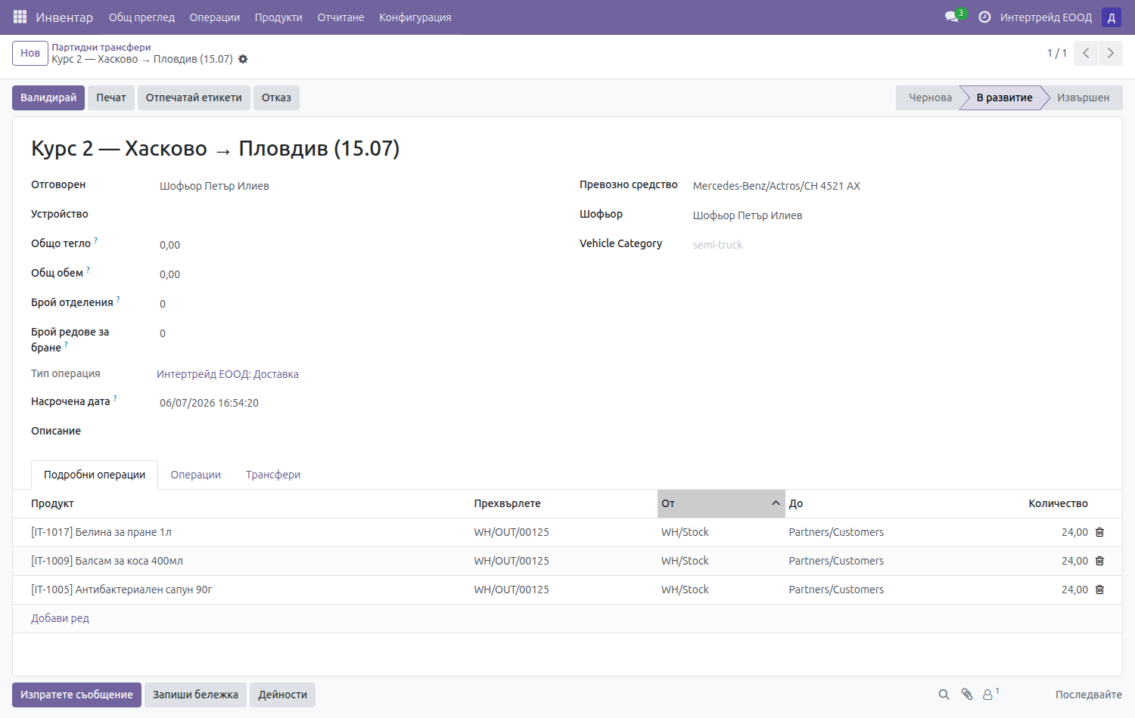The image size is (1135, 718).
Task: Show help tooltip for Общо тегло
Action: point(95,240)
